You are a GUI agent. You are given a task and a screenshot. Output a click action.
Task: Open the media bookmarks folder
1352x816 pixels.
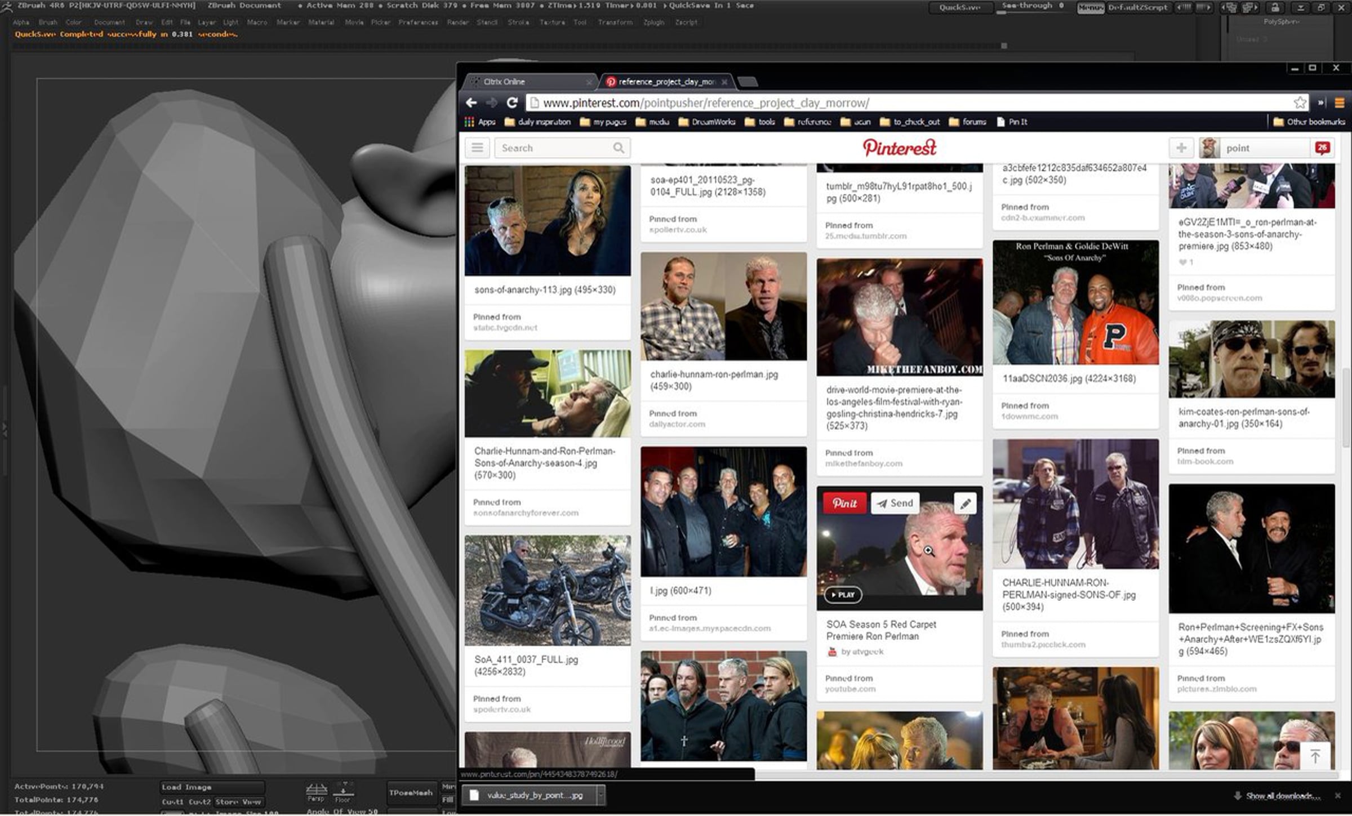[x=652, y=122]
